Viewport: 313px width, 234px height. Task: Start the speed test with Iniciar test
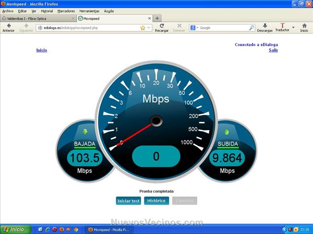pos(129,201)
